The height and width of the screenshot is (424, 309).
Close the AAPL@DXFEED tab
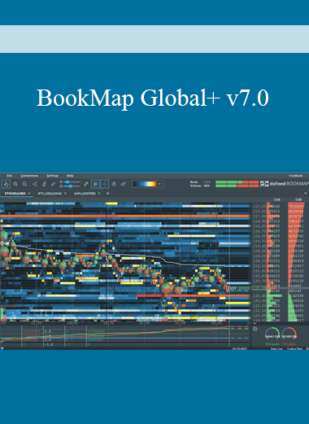coord(99,194)
